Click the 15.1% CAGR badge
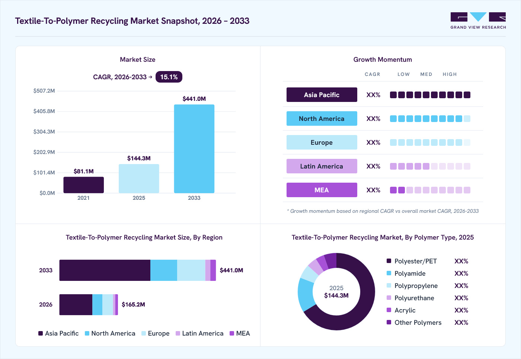 coord(169,77)
